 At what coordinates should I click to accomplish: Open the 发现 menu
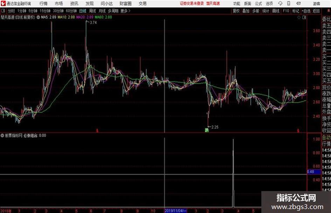pyautogui.click(x=90, y=3)
